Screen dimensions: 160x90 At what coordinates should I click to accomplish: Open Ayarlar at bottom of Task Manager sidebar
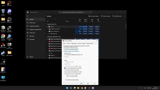pyautogui.click(x=35, y=57)
